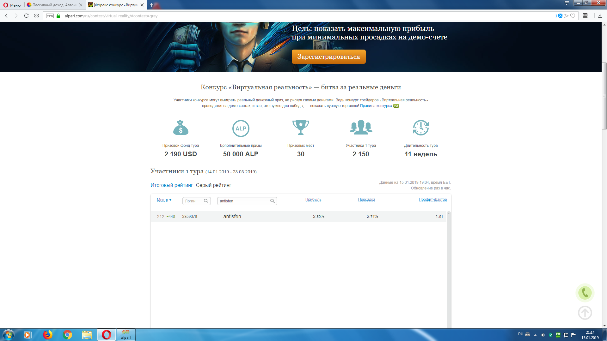
Task: Click the Зарегистрироваться button
Action: [x=328, y=57]
